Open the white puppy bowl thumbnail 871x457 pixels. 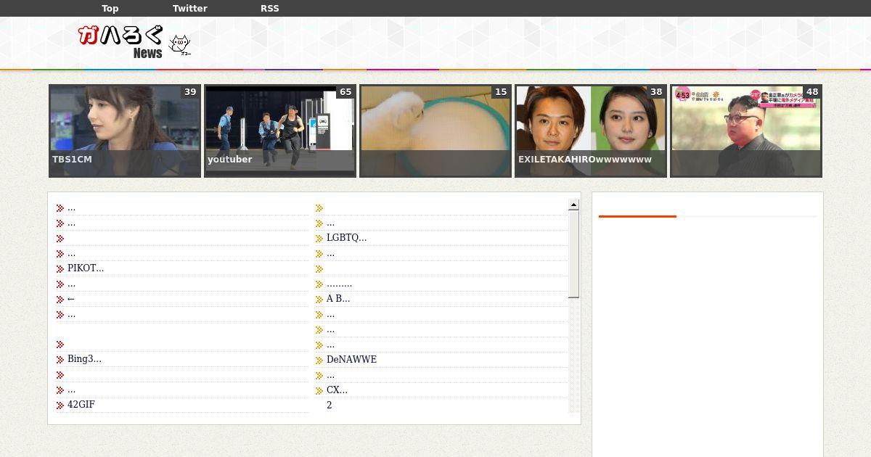pyautogui.click(x=435, y=131)
